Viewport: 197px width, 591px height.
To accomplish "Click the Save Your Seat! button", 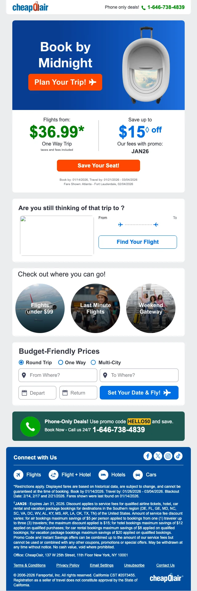I will 98,166.
